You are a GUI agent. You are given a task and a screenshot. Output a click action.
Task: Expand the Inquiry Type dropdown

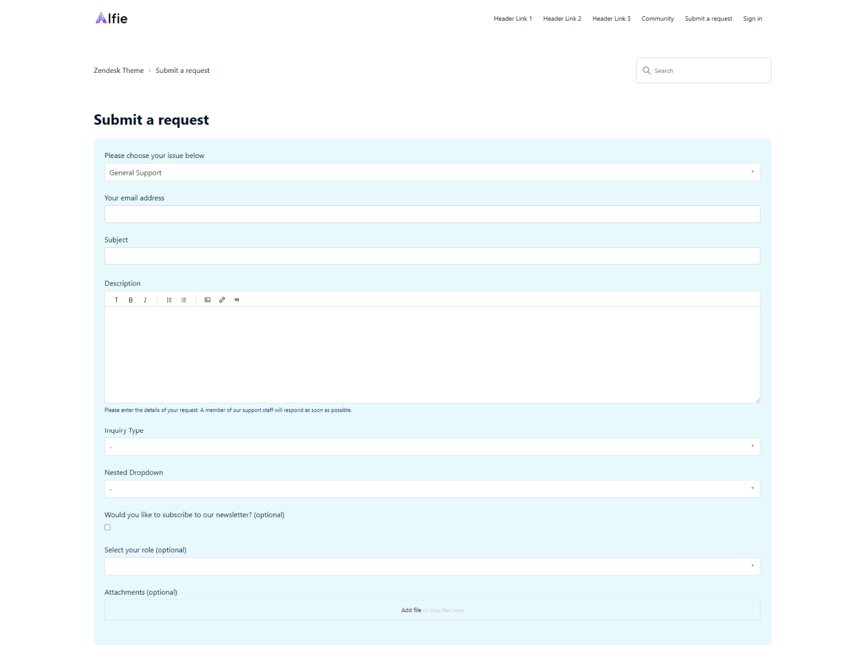[x=432, y=447]
